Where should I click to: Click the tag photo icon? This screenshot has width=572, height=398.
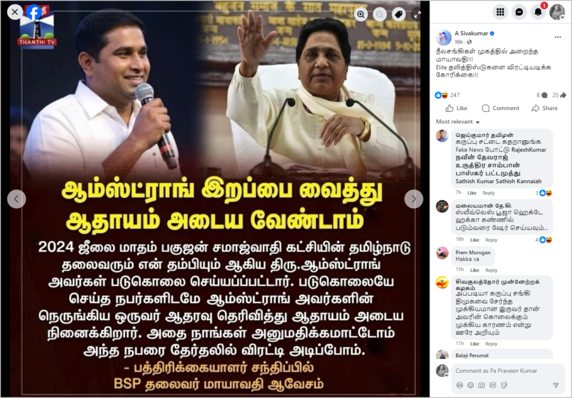(x=399, y=14)
